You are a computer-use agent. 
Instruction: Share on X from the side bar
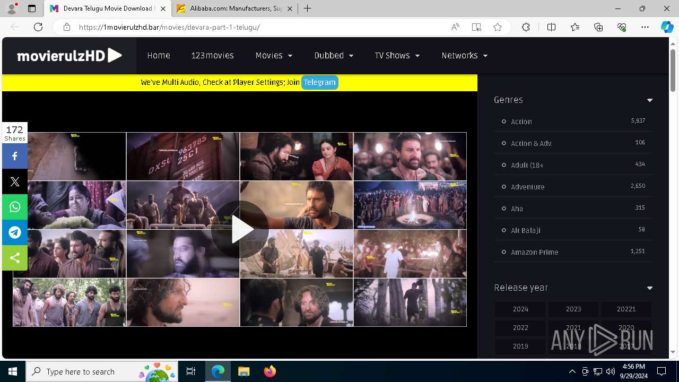(x=15, y=181)
